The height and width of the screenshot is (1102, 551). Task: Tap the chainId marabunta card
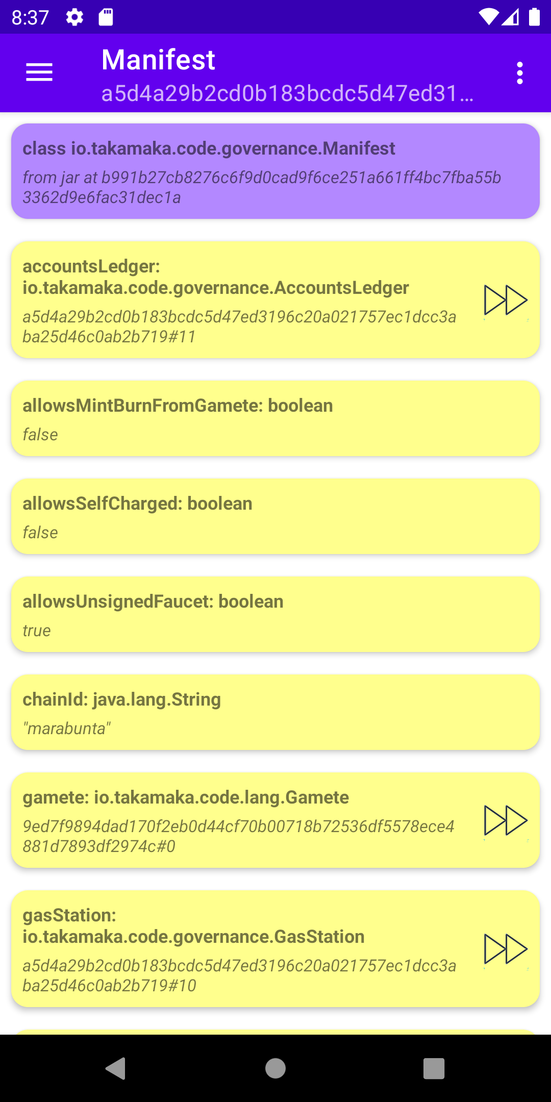275,712
